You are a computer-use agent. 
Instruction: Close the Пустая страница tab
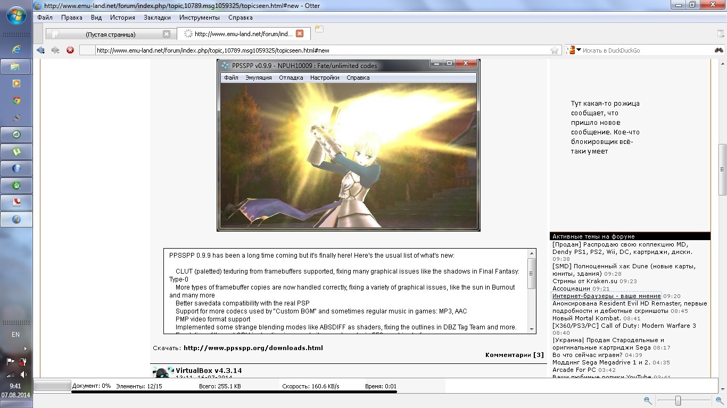167,34
